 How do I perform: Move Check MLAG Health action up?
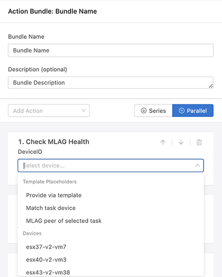(x=163, y=142)
